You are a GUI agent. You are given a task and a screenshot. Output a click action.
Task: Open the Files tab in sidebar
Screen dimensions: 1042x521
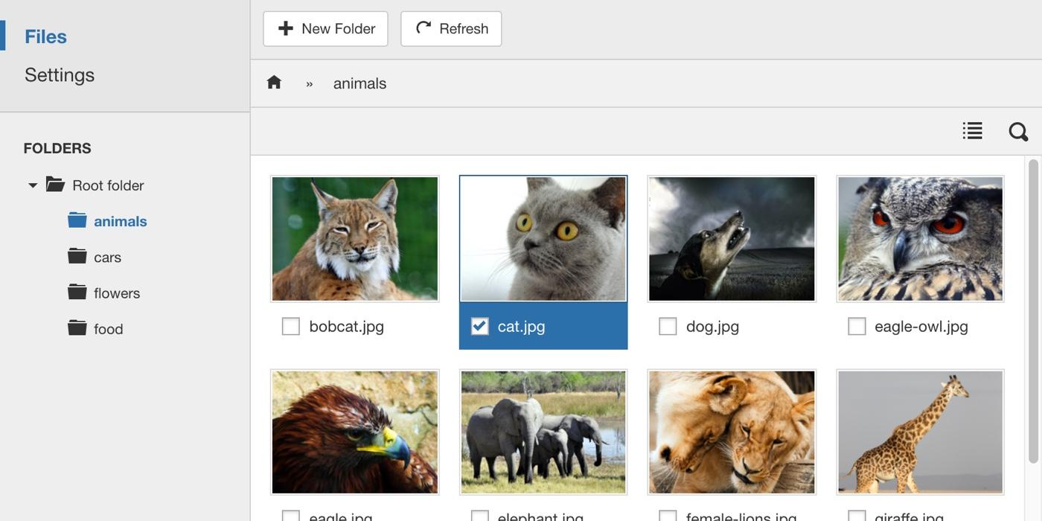(x=45, y=36)
